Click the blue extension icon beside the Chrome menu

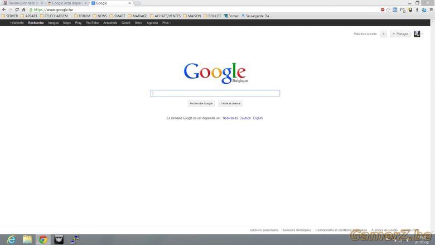pos(424,9)
